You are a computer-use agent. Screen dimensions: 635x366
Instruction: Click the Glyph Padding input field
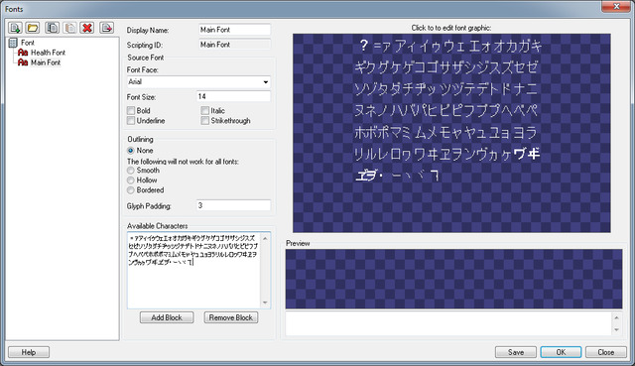click(x=233, y=205)
